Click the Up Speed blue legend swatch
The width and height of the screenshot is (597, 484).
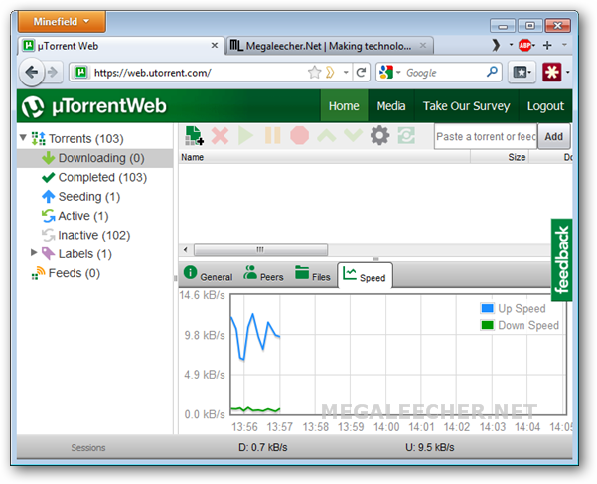point(487,308)
